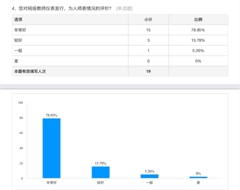Viewport: 240px width, 190px height.
Task: Select the 比例 column header
Action: (198, 19)
